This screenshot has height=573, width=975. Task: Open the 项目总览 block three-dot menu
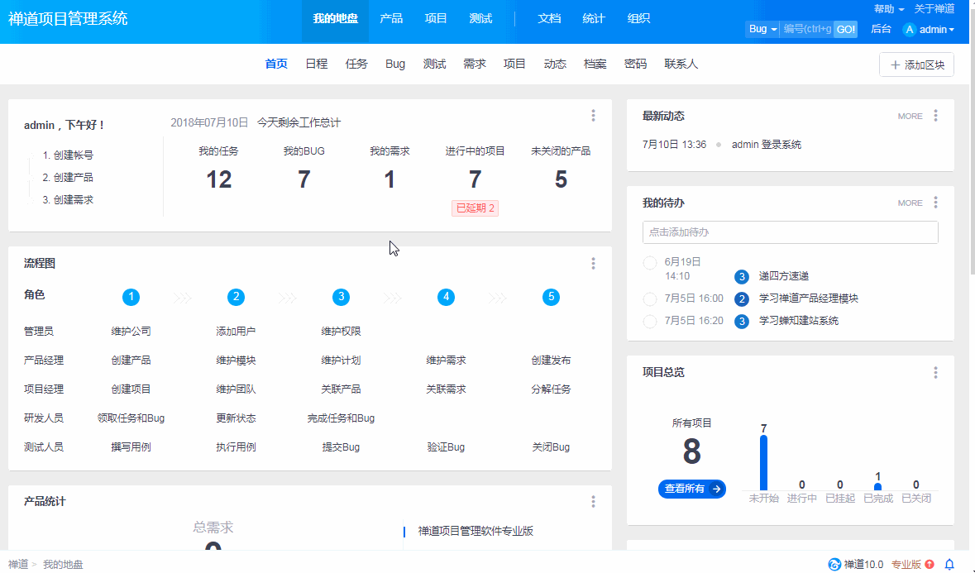(935, 373)
